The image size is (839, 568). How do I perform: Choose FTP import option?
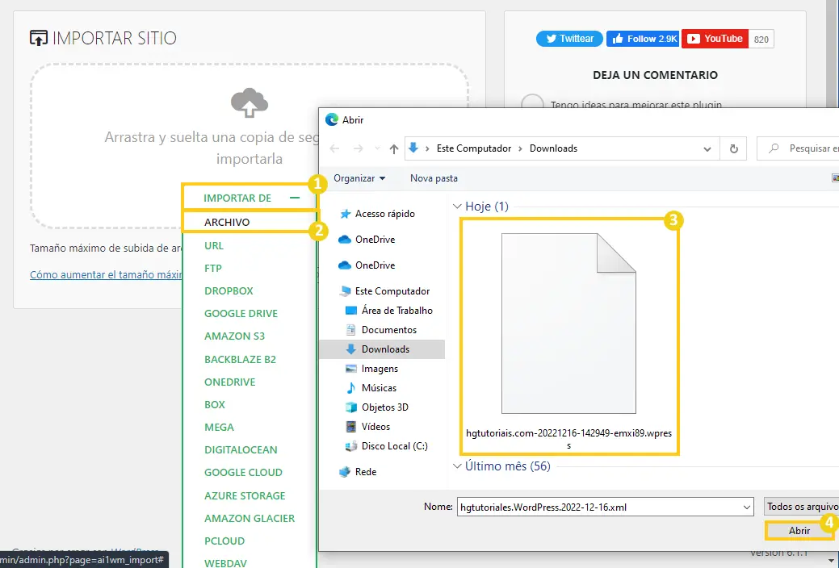click(x=213, y=268)
